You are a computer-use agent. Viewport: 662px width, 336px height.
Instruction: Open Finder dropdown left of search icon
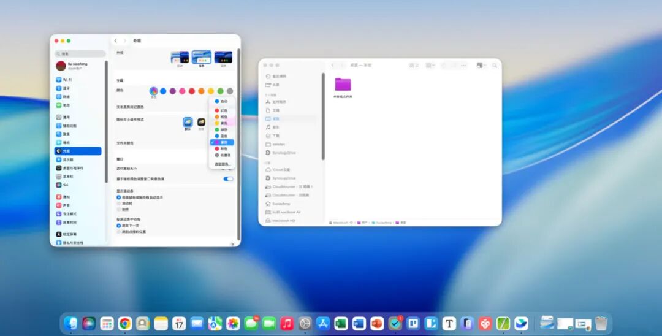click(481, 66)
